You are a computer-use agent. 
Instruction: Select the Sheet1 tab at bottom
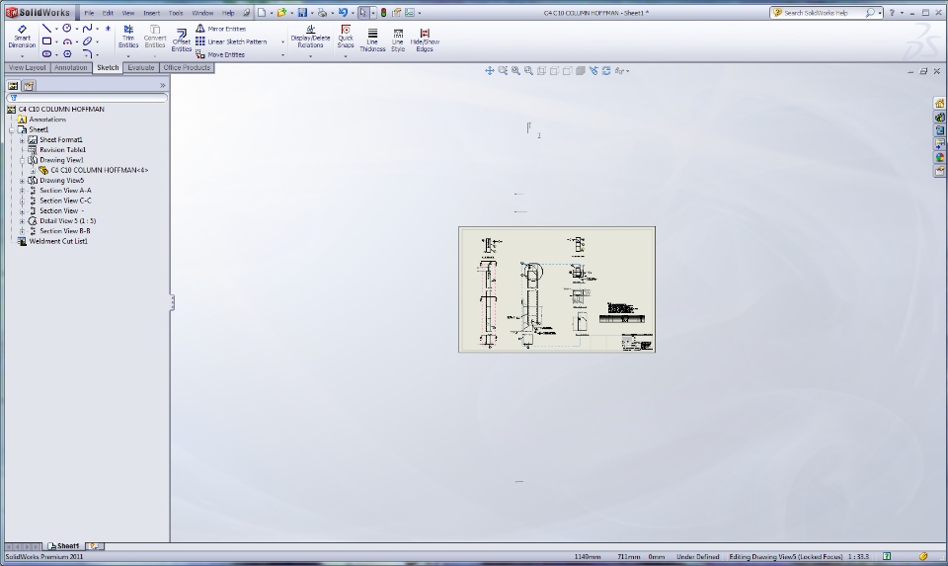click(x=63, y=546)
